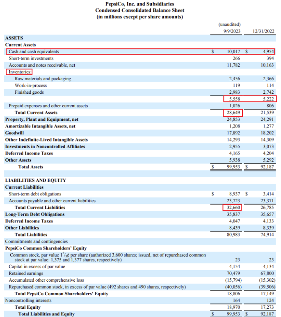Select the 35,837 long-term debt value
281x317 pixels.
tap(233, 214)
